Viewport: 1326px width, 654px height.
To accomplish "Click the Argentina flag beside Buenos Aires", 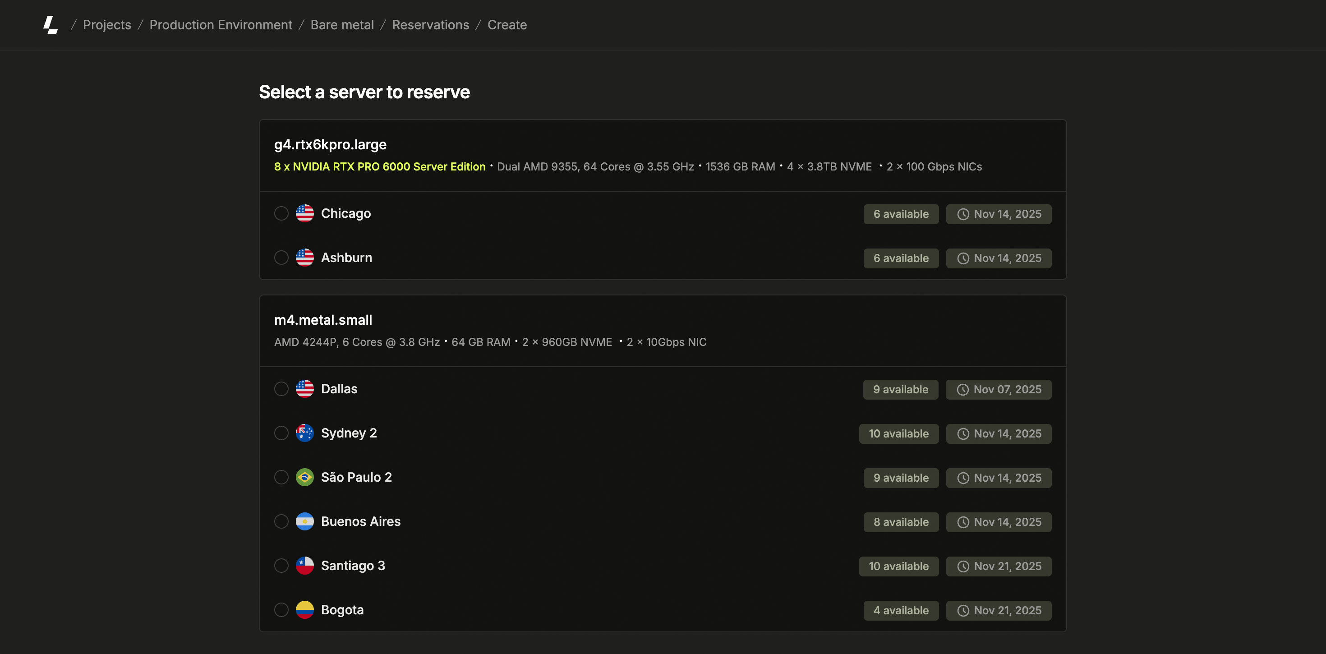I will tap(305, 522).
